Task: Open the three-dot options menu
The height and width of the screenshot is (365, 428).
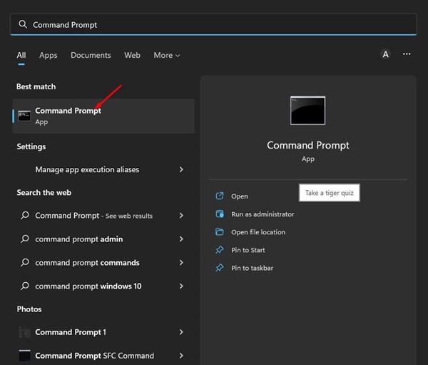Action: (x=407, y=54)
